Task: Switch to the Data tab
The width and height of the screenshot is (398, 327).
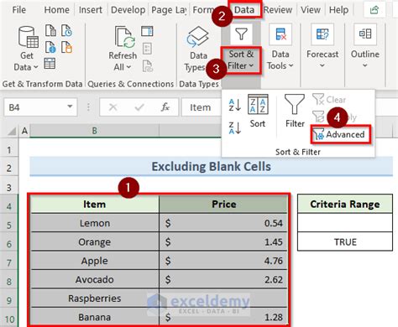Action: pyautogui.click(x=244, y=10)
